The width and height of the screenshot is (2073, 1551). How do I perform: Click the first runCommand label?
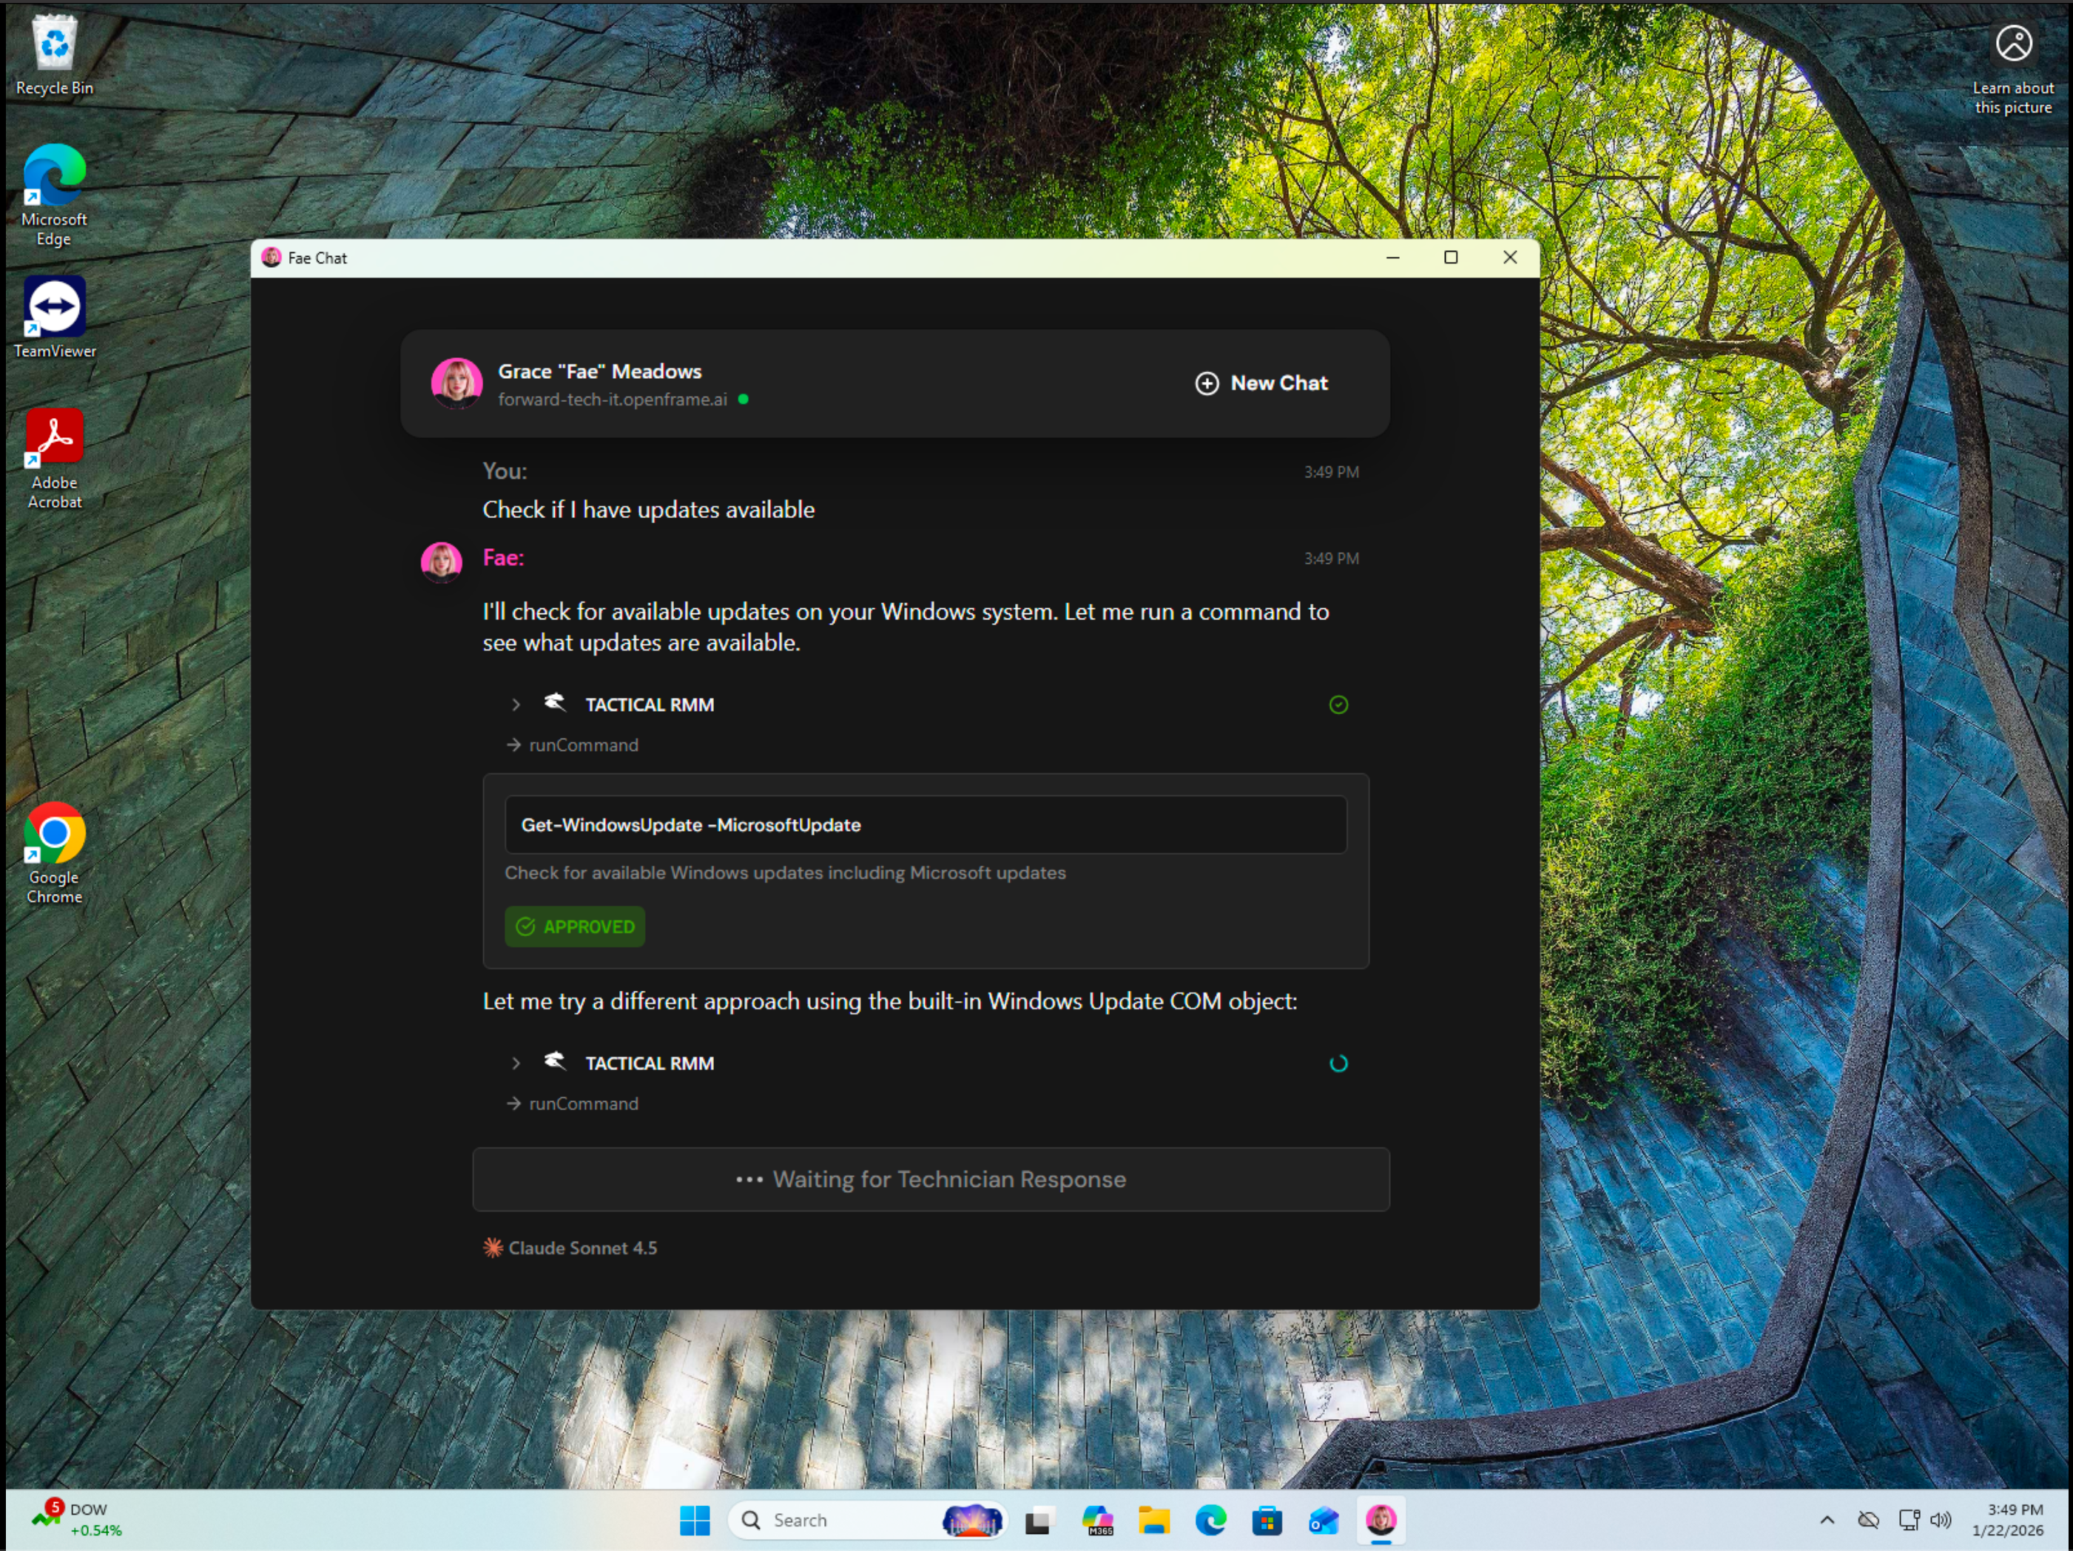[x=583, y=745]
